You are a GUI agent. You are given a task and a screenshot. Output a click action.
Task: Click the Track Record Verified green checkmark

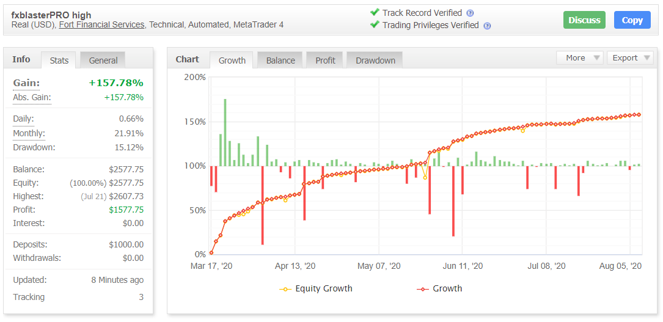tap(375, 12)
